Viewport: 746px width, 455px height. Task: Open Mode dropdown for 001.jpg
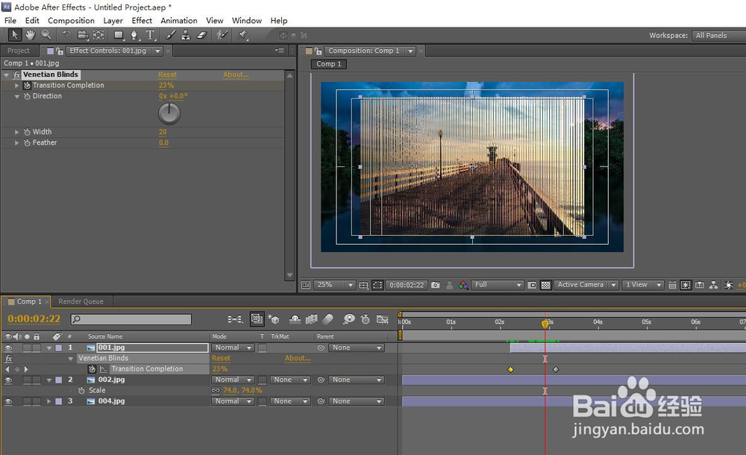233,348
